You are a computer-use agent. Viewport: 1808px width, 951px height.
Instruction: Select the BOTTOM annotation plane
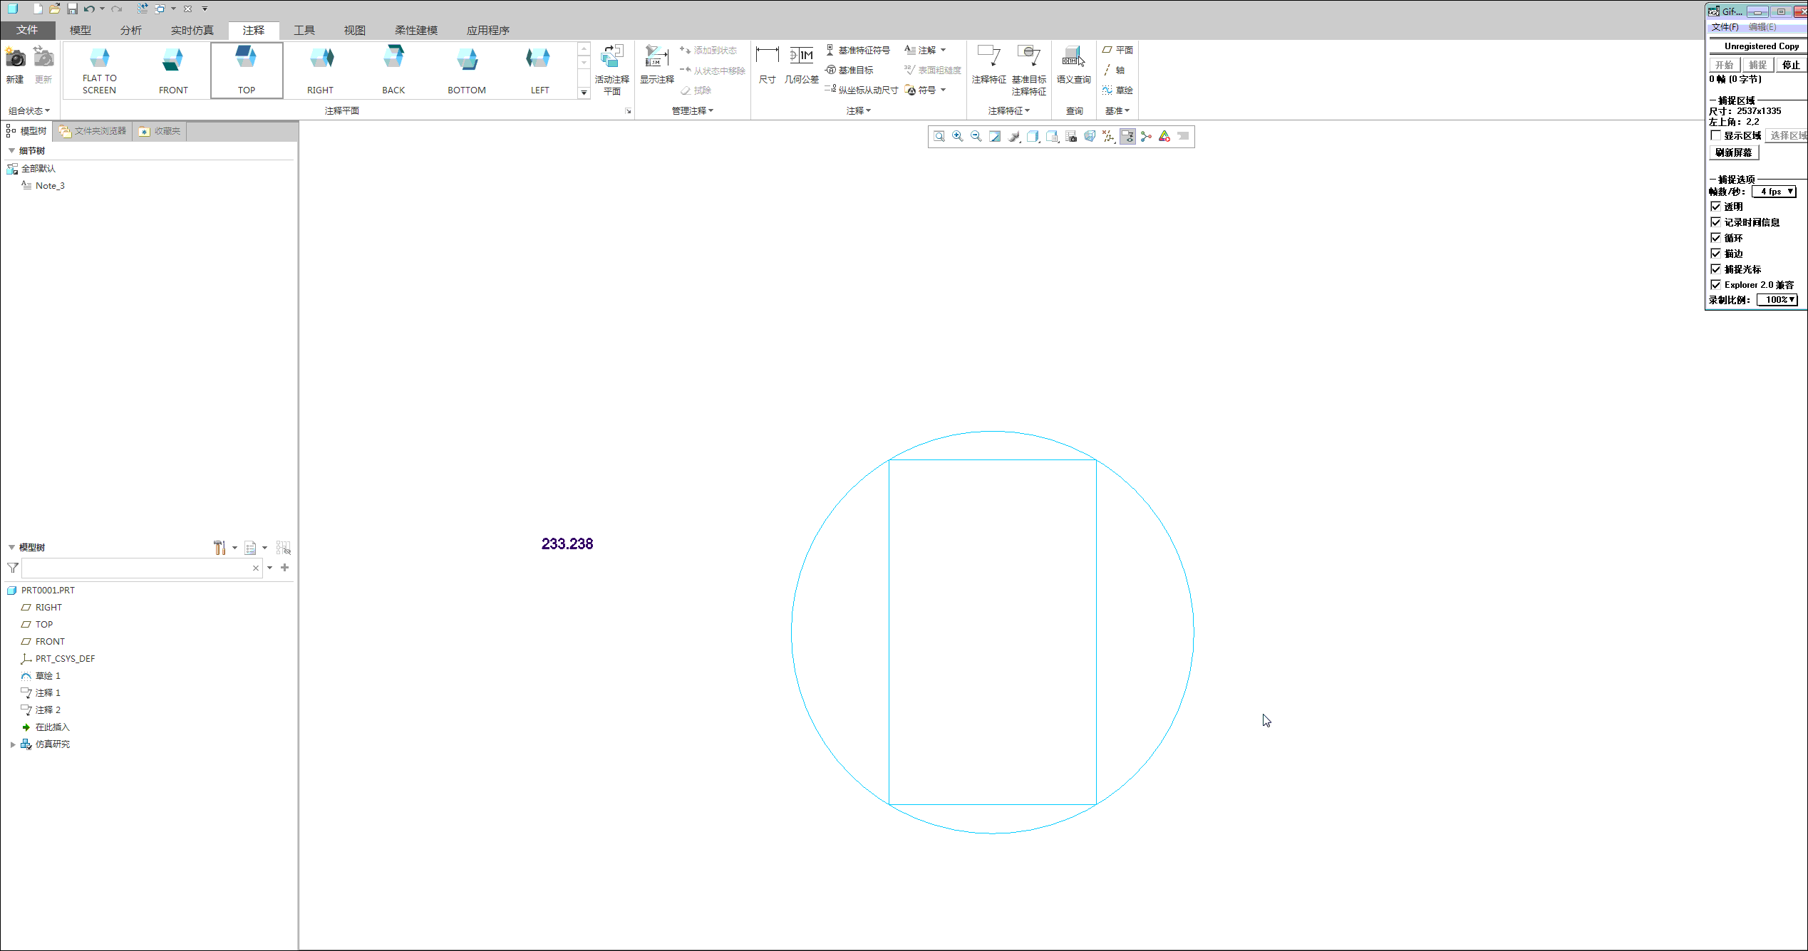[x=467, y=70]
